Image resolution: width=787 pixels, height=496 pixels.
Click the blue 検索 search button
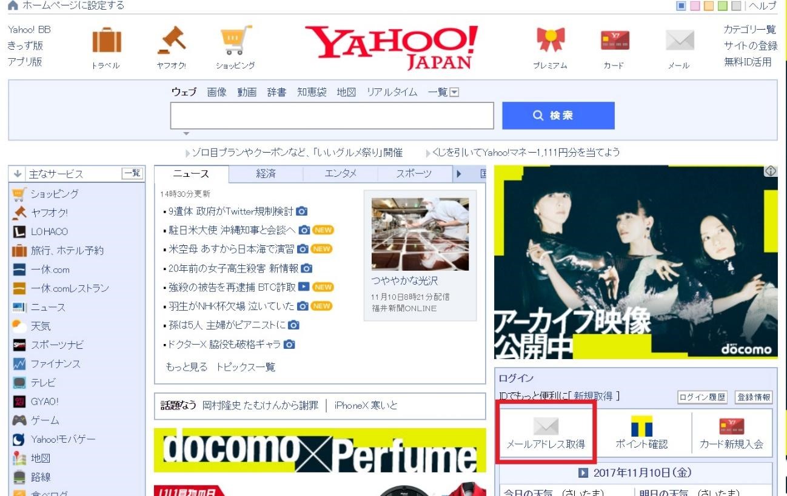point(558,115)
